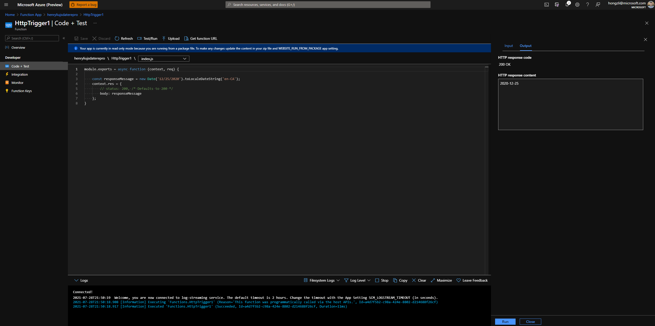Refresh the function code
The width and height of the screenshot is (655, 326).
coord(124,38)
